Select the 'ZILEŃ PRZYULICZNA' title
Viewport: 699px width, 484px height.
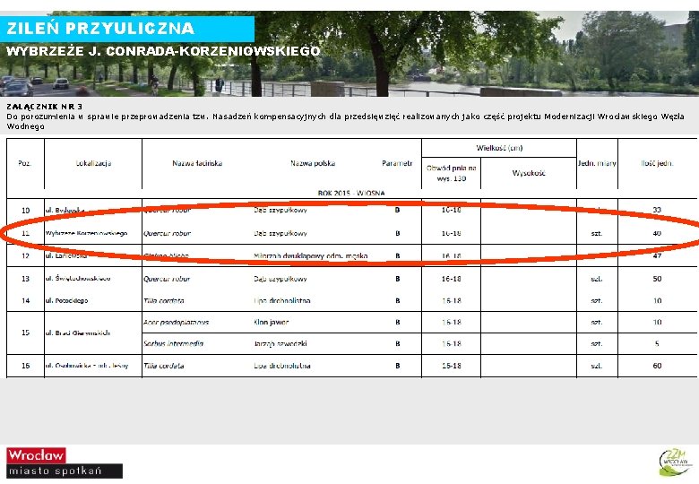[100, 28]
